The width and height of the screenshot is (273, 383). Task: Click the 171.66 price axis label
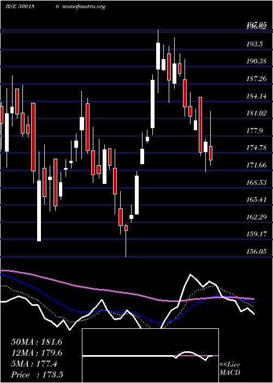pyautogui.click(x=257, y=165)
